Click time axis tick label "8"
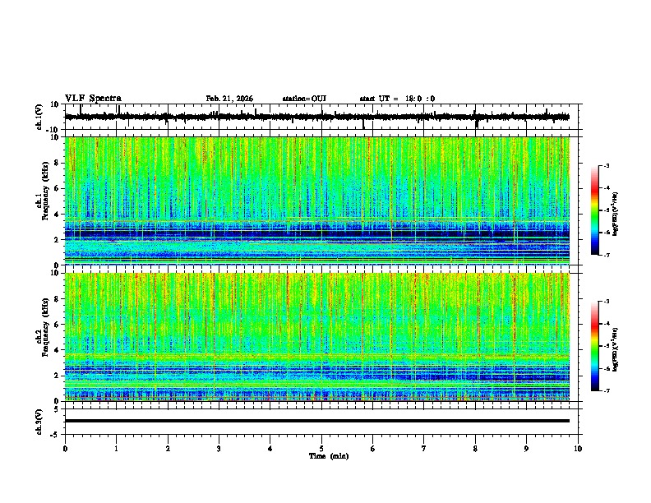Viewport: 651px width, 503px height. [475, 449]
